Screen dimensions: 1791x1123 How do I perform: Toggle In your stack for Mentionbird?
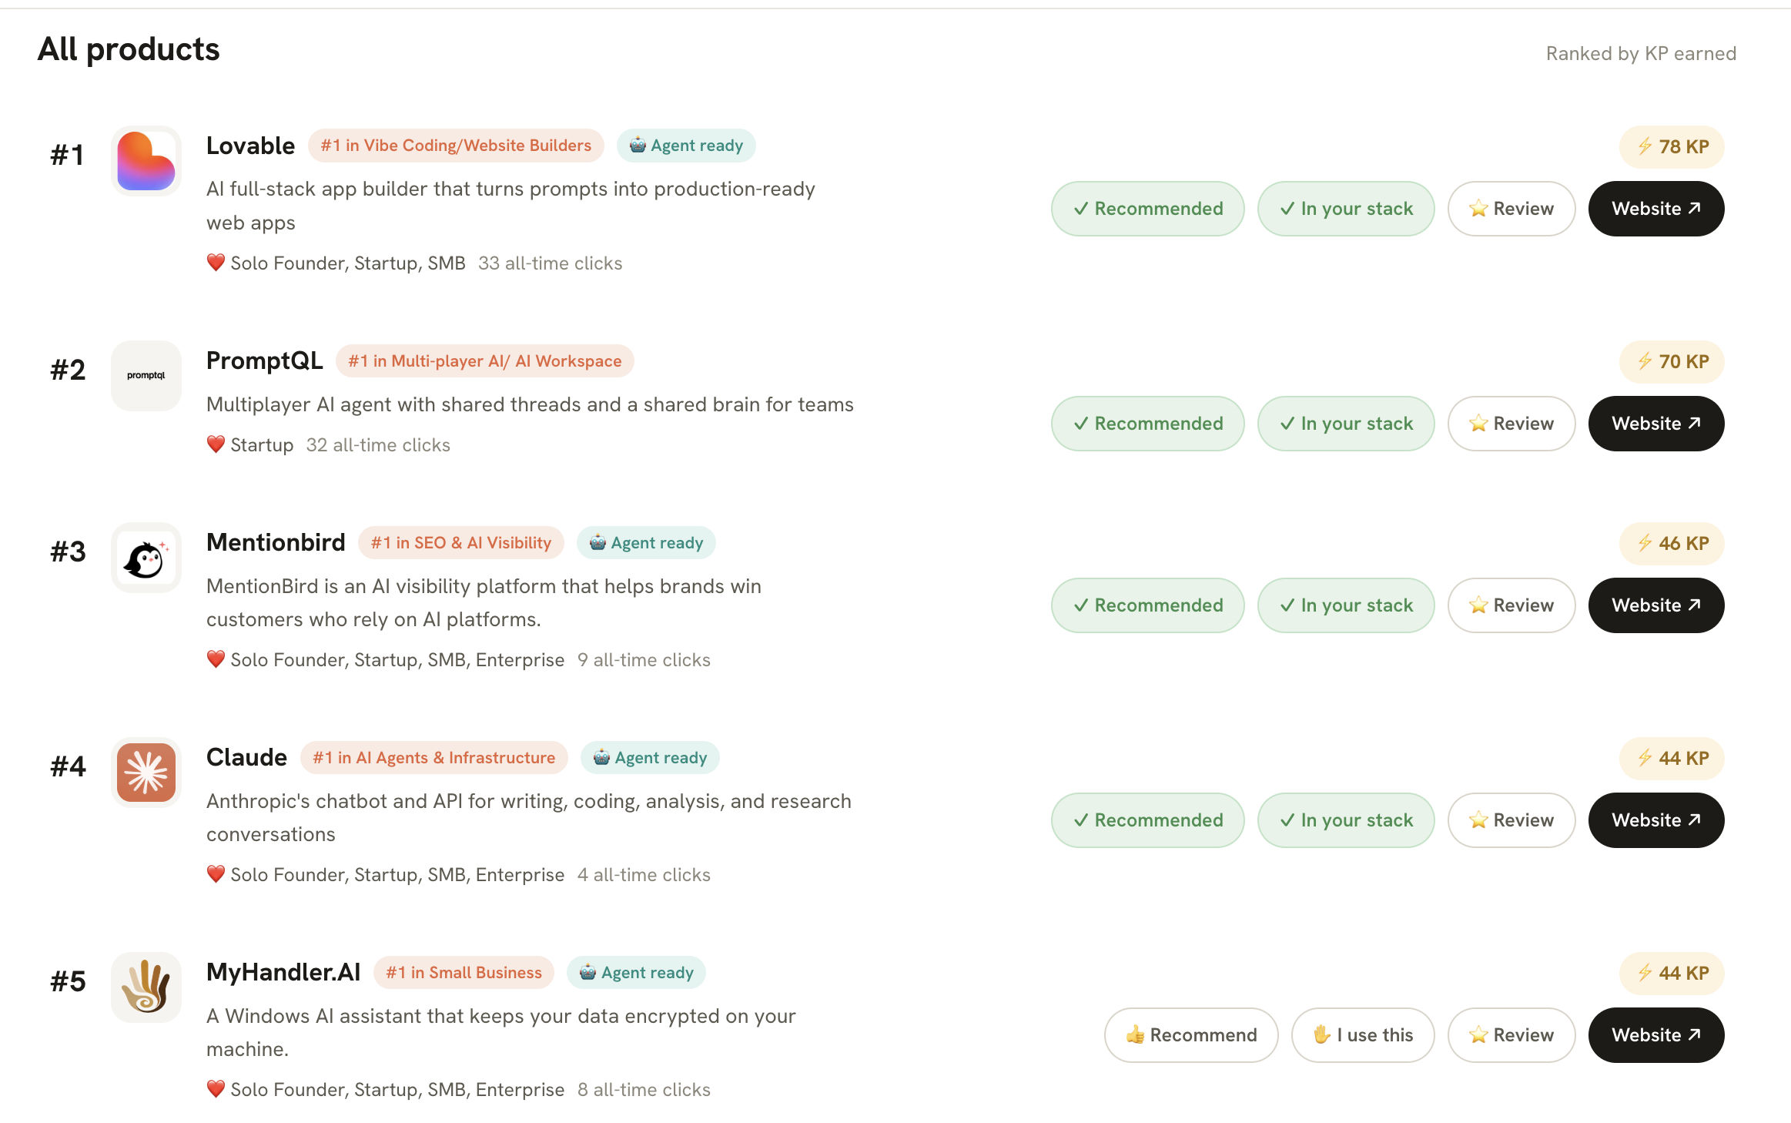(1346, 605)
